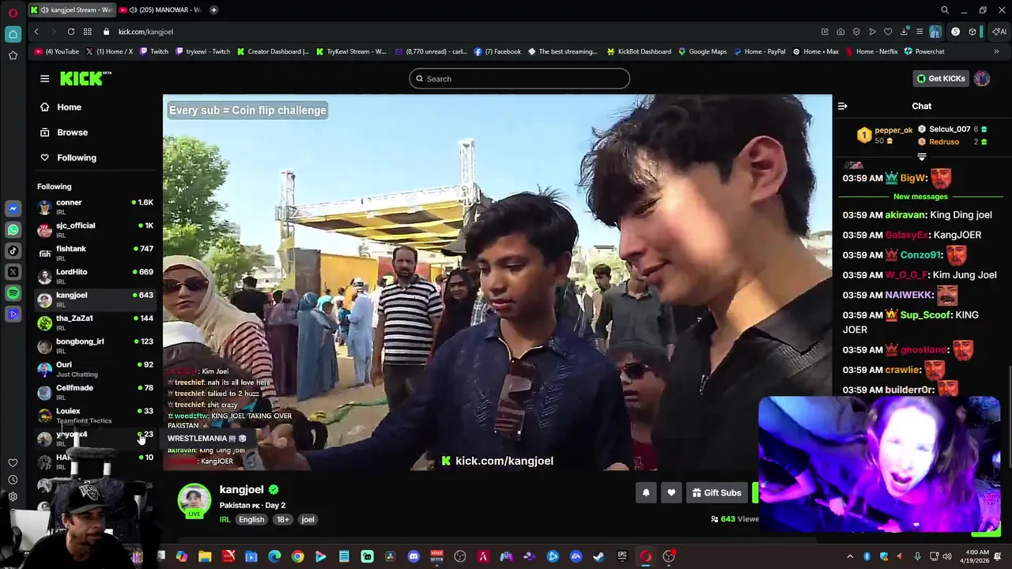Open the Creator Dashboard bookmark
The height and width of the screenshot is (569, 1012).
[x=273, y=51]
